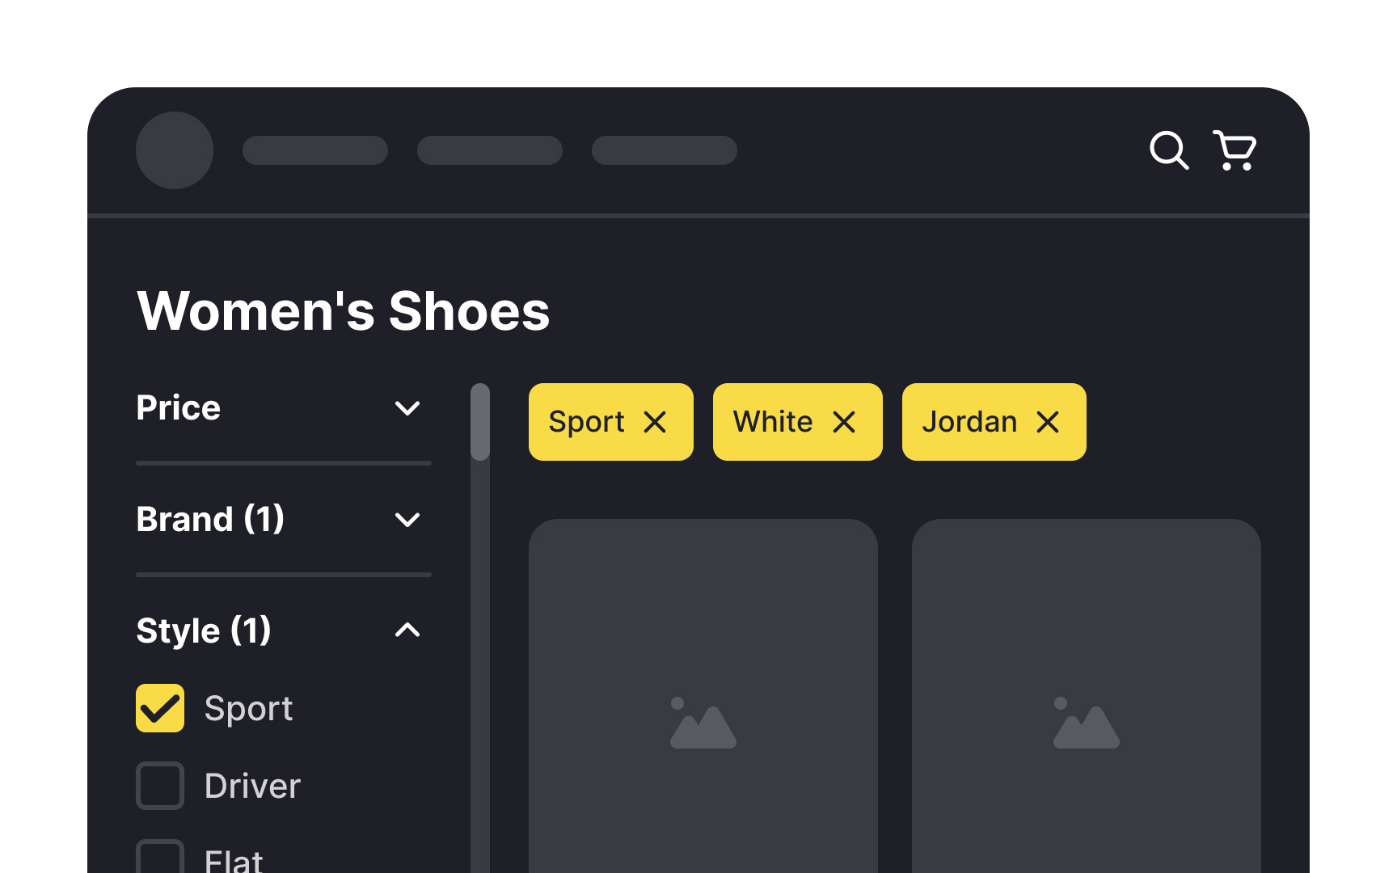Image resolution: width=1397 pixels, height=873 pixels.
Task: Open the search icon
Action: click(1169, 150)
